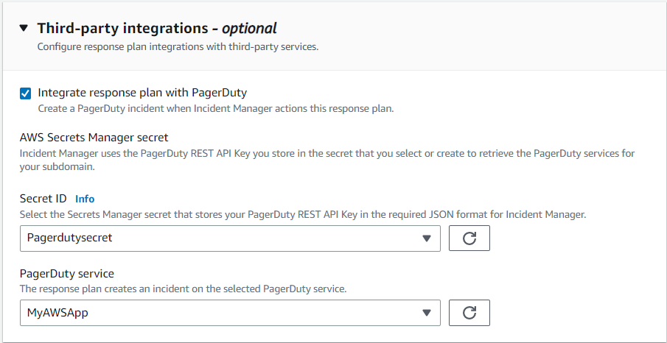Collapse the Third-party integrations section triangle
This screenshot has width=667, height=343.
point(24,29)
